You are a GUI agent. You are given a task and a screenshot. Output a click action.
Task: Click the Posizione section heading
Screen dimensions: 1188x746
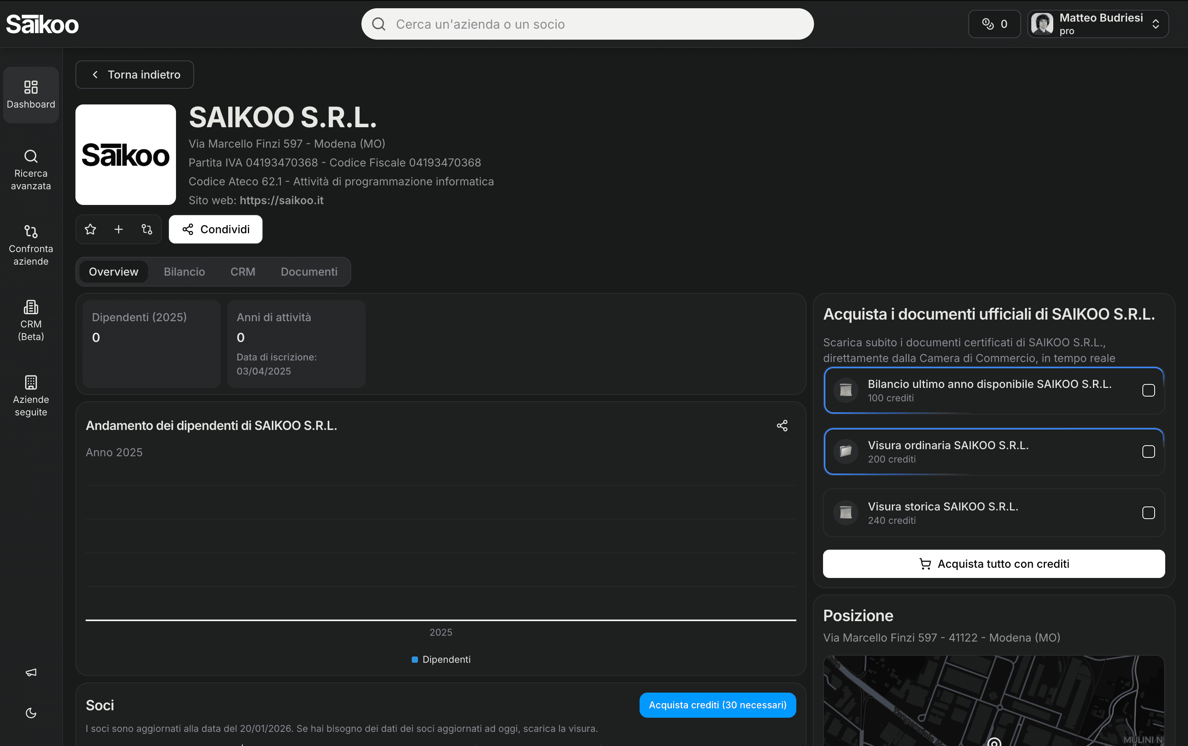click(858, 616)
